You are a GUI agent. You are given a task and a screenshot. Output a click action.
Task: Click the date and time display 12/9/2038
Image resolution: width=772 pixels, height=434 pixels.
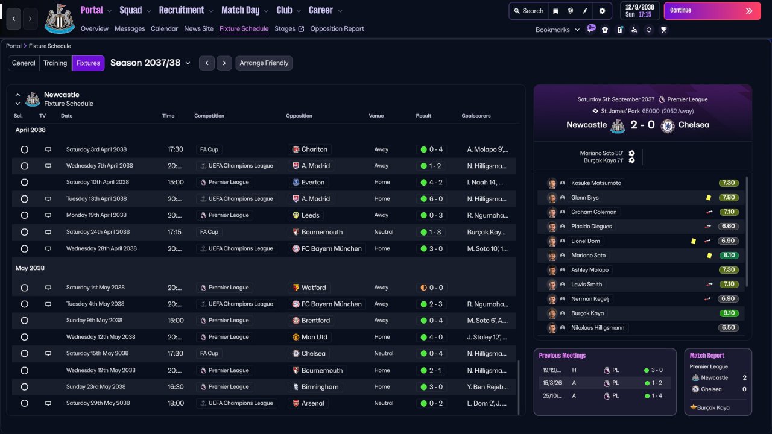tap(640, 11)
